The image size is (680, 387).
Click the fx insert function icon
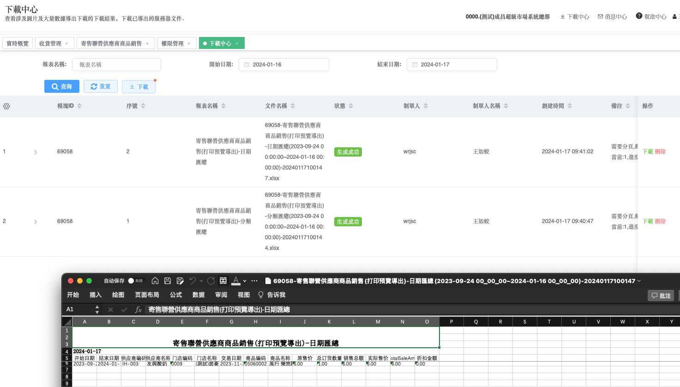point(138,309)
